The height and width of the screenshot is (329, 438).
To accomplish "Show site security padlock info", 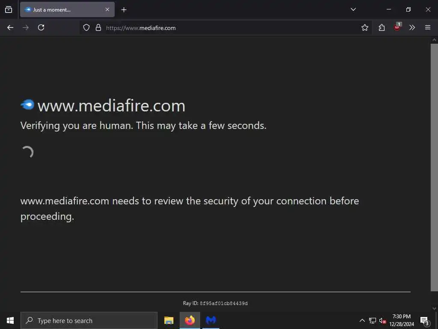I will coord(98,27).
